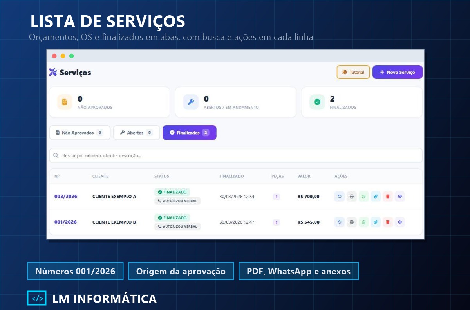View details of service 002/2026
The width and height of the screenshot is (470, 310).
tap(400, 197)
